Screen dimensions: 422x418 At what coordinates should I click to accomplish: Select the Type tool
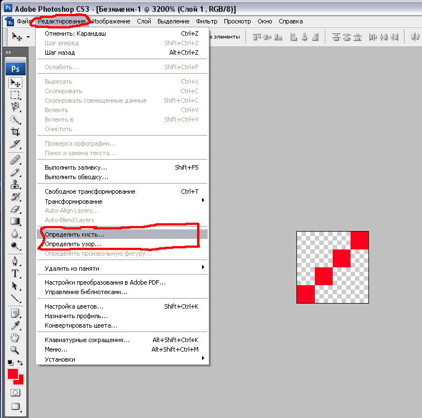(15, 273)
